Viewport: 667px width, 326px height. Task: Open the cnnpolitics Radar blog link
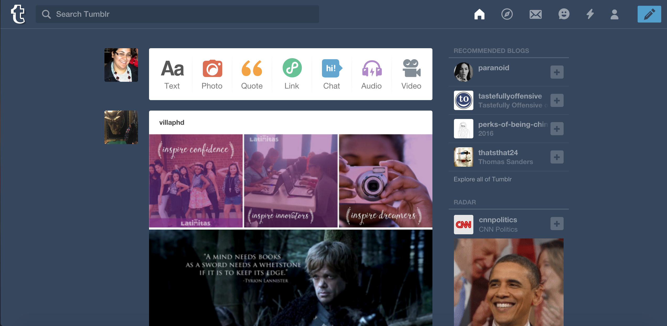tap(498, 220)
